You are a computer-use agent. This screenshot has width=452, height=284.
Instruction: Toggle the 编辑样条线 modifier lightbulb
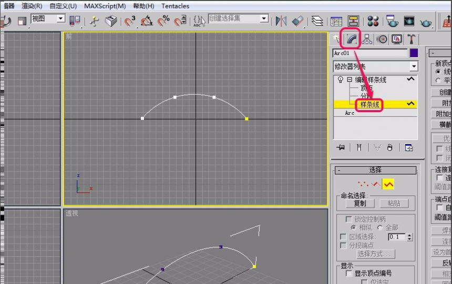click(x=340, y=79)
